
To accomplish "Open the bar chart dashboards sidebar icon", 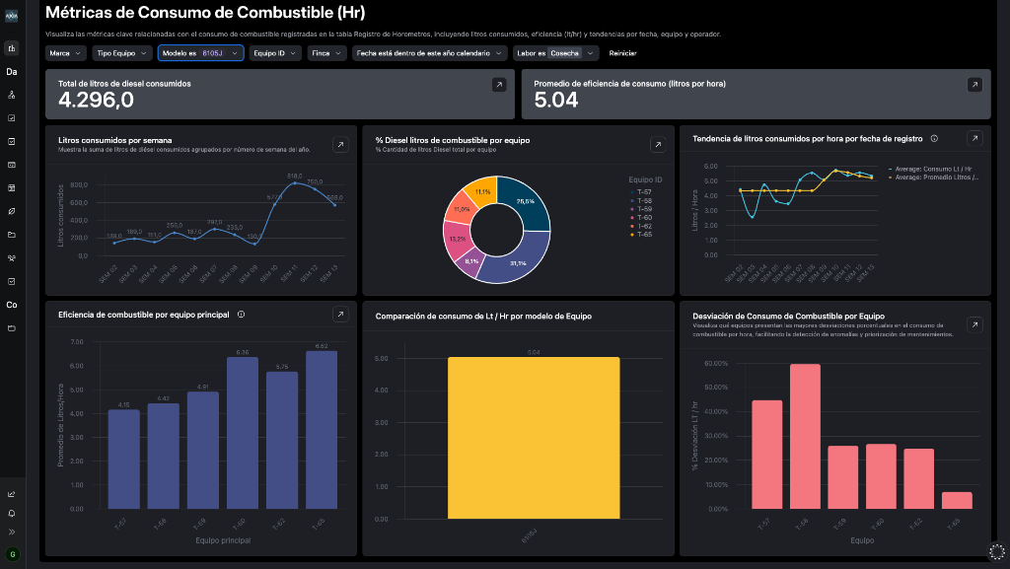I will 12,48.
